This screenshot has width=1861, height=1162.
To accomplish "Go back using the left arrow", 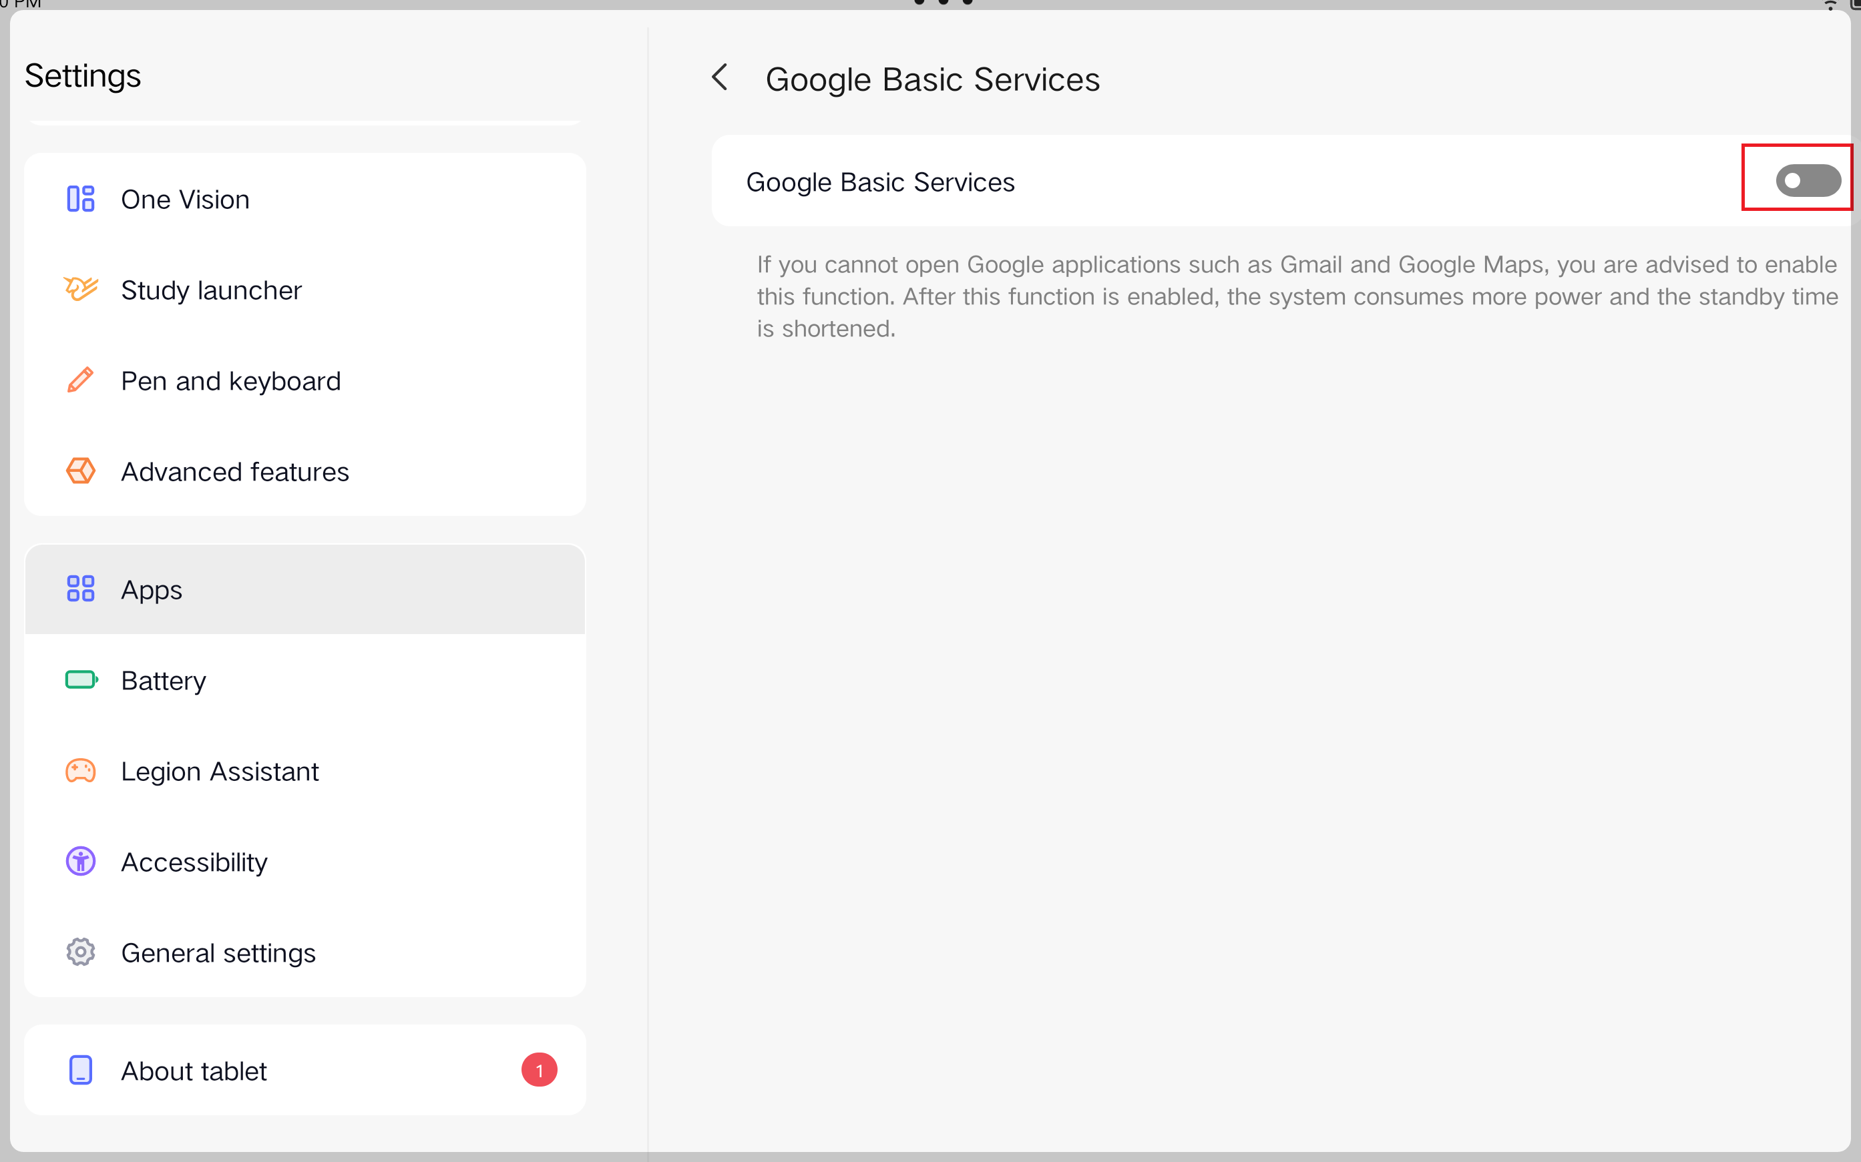I will tap(720, 77).
